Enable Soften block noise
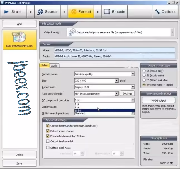The height and width of the screenshot is (169, 180). (x=48, y=148)
